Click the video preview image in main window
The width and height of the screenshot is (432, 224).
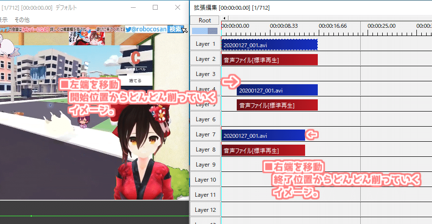point(94,112)
